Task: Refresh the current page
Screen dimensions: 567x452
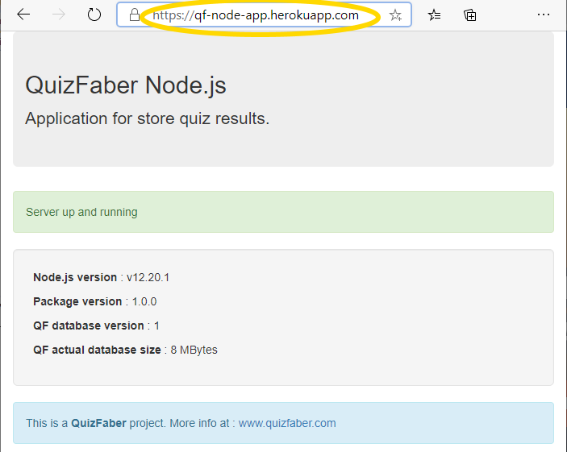Action: click(94, 15)
